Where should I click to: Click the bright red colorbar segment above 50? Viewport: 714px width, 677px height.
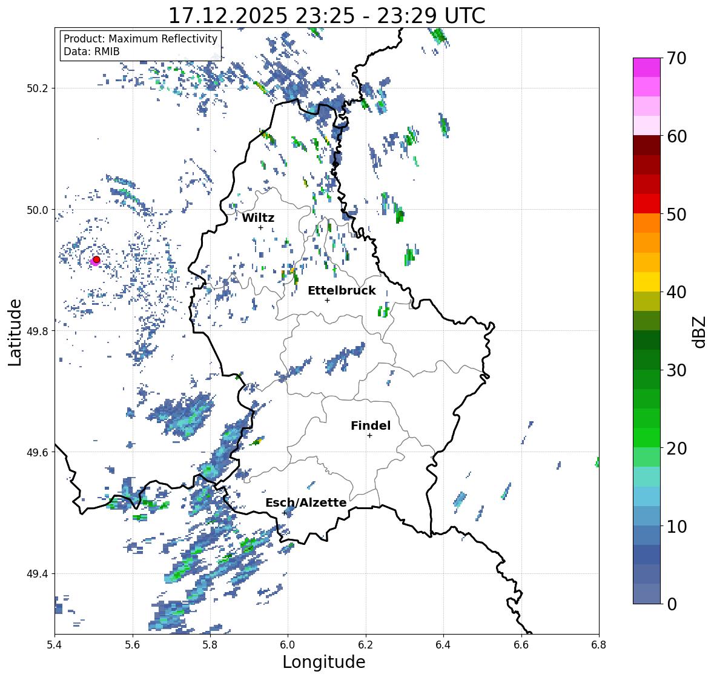(x=647, y=204)
